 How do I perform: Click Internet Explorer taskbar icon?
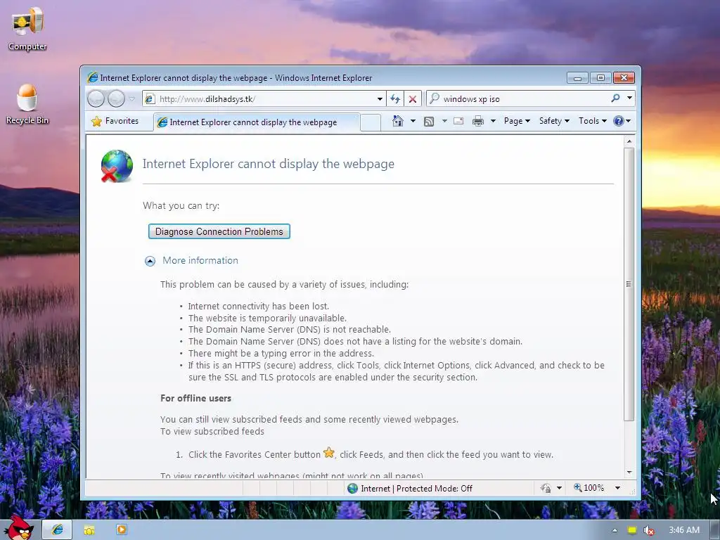[x=57, y=530]
